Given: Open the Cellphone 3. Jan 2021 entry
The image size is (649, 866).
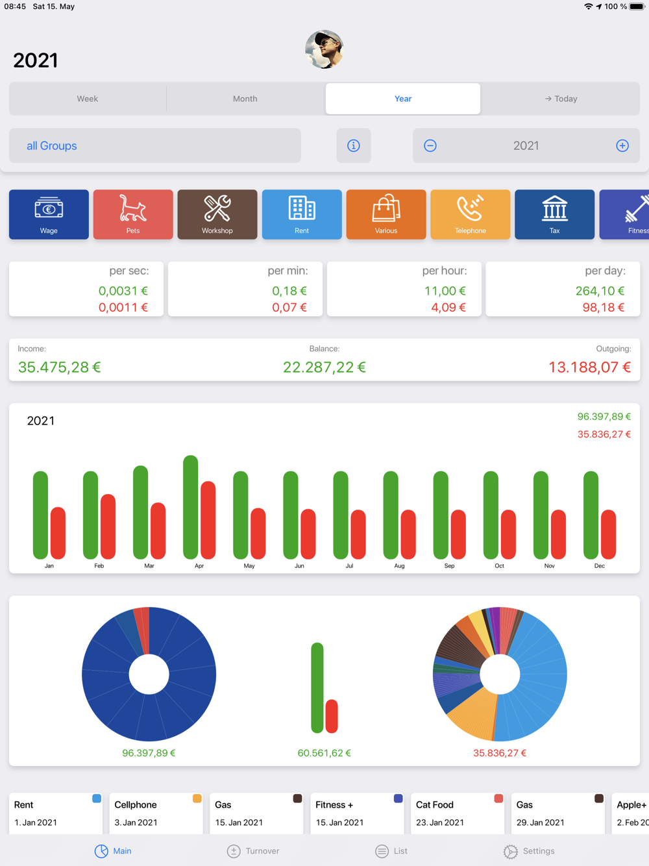Looking at the screenshot, I should (156, 813).
